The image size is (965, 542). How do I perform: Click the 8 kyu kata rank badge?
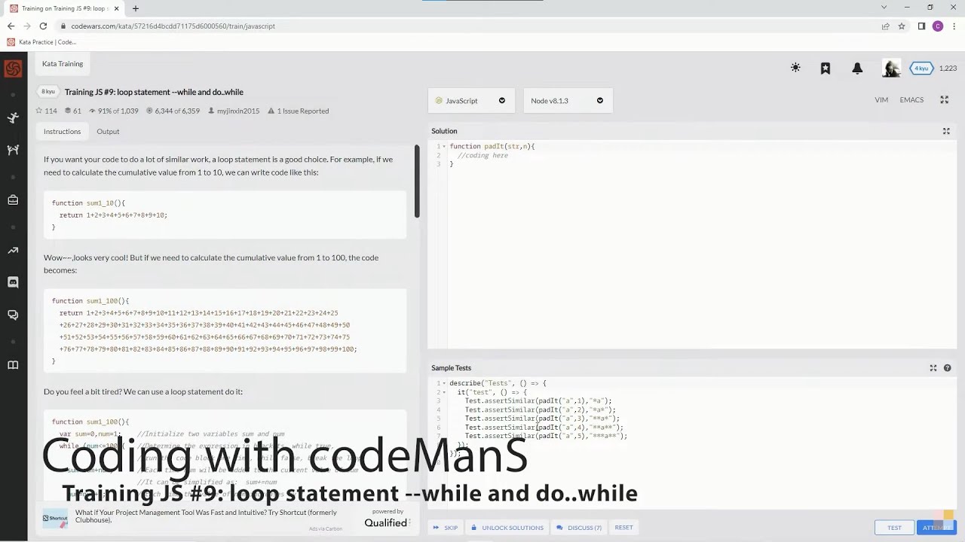click(48, 92)
